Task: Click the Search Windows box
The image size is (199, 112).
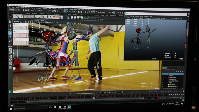Action: click(x=30, y=109)
